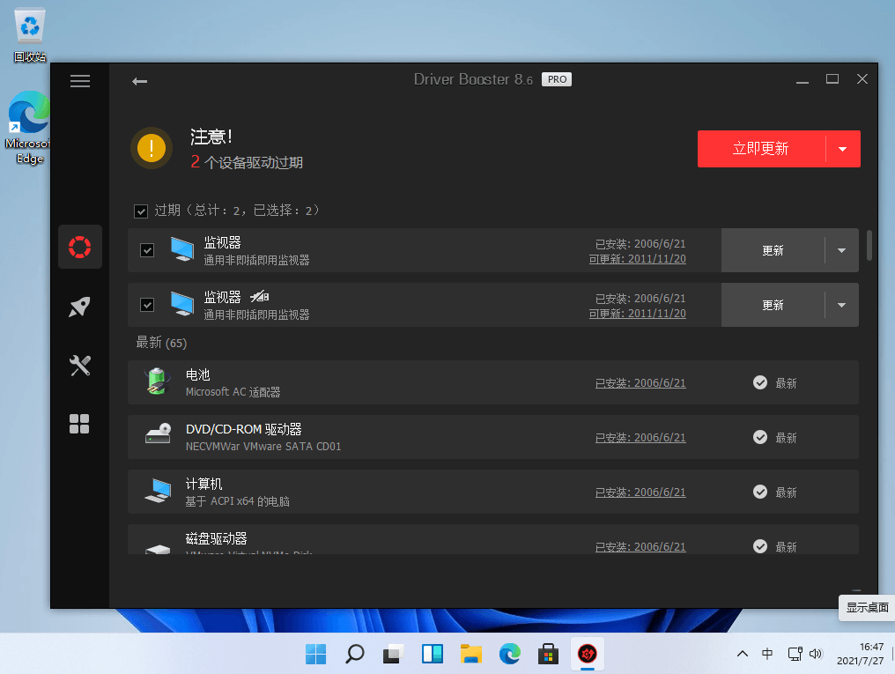This screenshot has width=895, height=674.
Task: Open 已安装: 2006/6/21 link for 计算机
Action: (x=640, y=493)
